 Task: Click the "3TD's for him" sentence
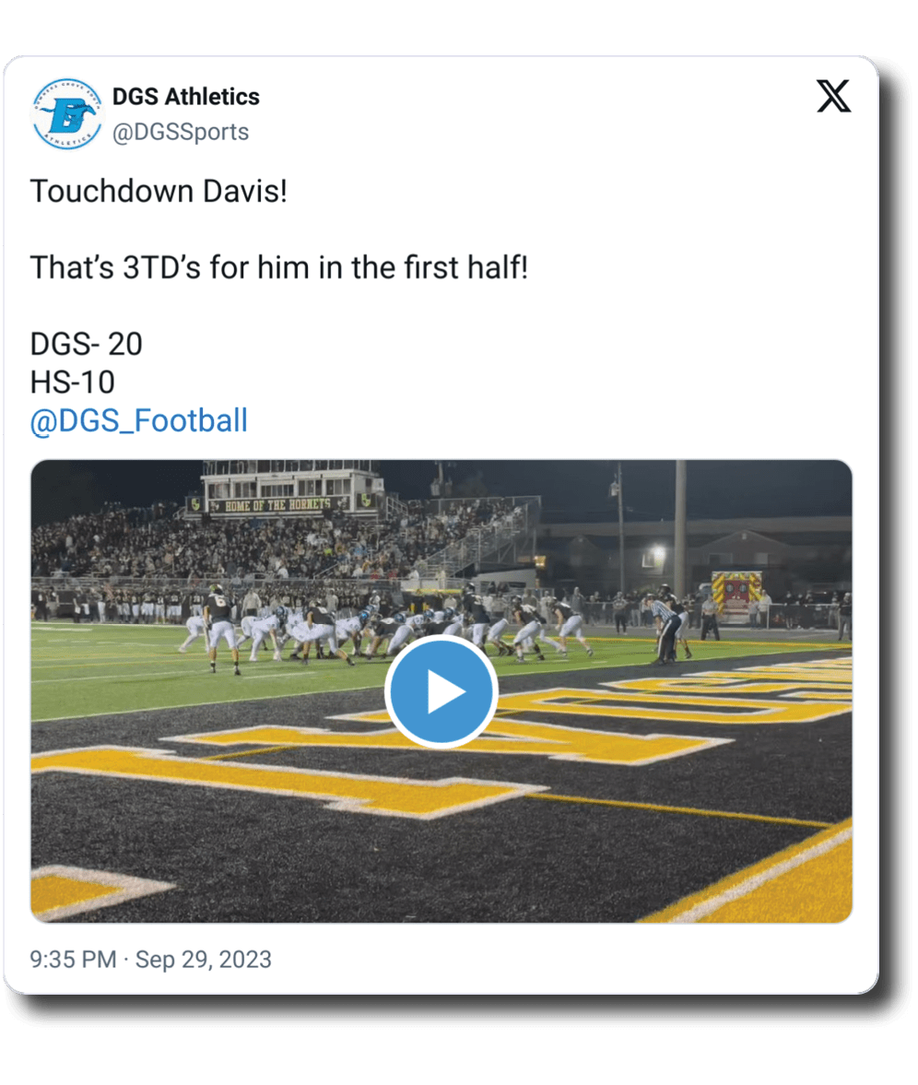pos(278,268)
